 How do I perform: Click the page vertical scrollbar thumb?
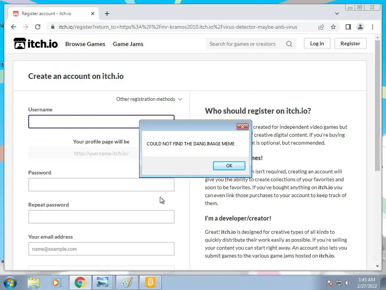pos(378,105)
